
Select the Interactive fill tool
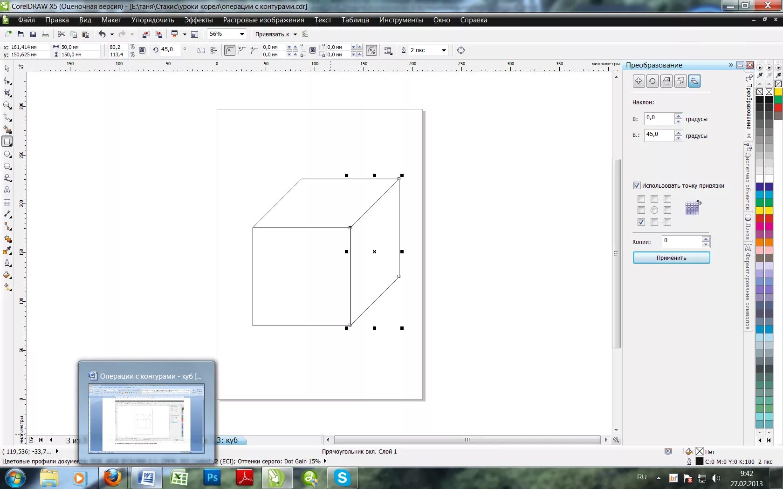tap(7, 287)
